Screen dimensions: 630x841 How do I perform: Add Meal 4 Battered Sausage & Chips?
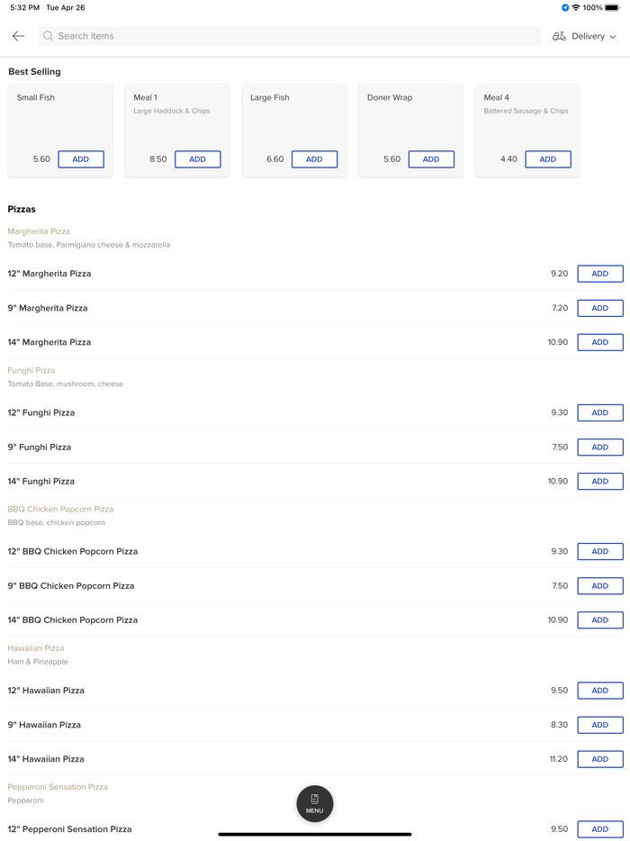(x=547, y=159)
